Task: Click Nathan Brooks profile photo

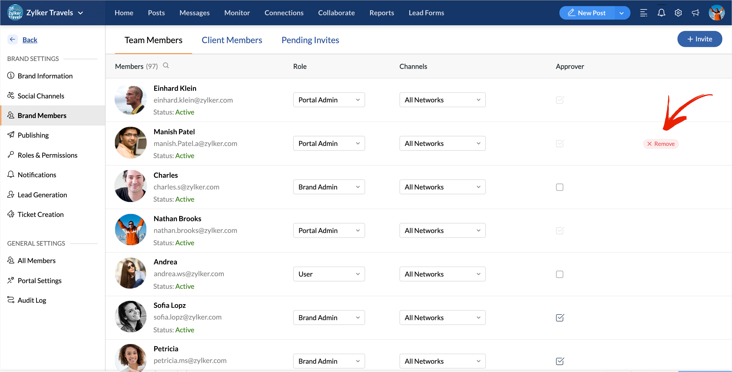Action: [130, 230]
